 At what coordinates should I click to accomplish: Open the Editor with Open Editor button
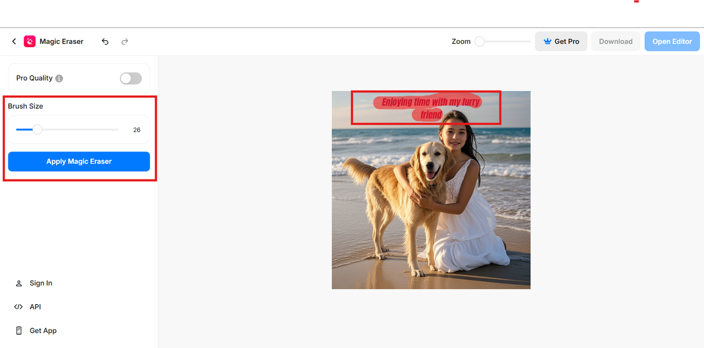[672, 41]
